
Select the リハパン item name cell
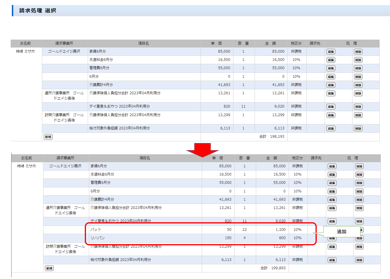pyautogui.click(x=97, y=238)
